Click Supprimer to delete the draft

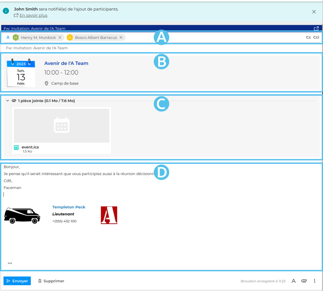point(51,281)
